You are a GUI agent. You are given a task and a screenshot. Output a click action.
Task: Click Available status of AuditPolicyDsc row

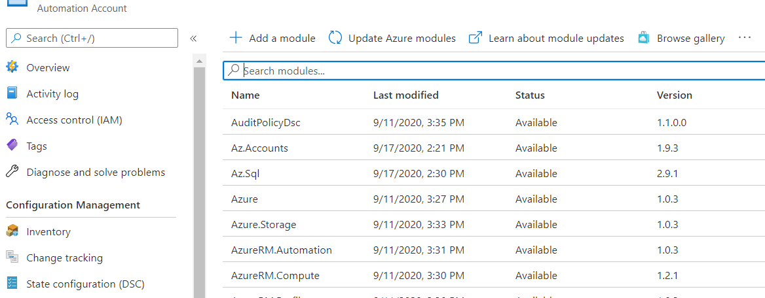[536, 123]
